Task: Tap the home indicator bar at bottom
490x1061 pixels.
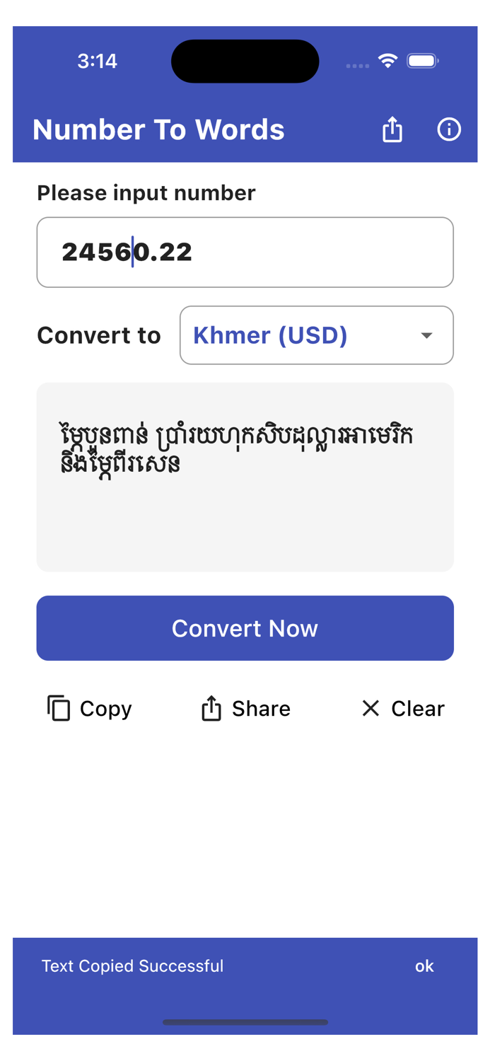Action: coord(245,1021)
